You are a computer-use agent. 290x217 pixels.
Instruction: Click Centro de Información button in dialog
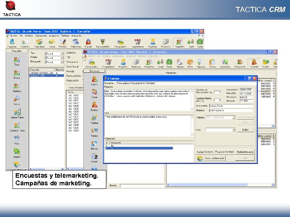[x=211, y=158]
